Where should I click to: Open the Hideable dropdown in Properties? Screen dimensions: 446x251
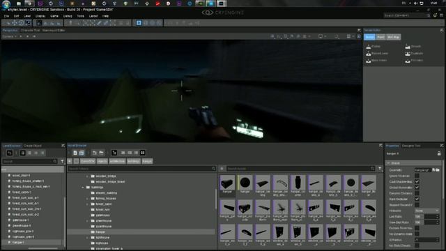426,211
